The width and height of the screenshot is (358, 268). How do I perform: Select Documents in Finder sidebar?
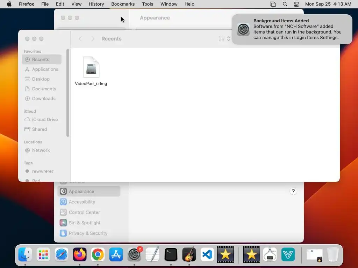click(42, 89)
